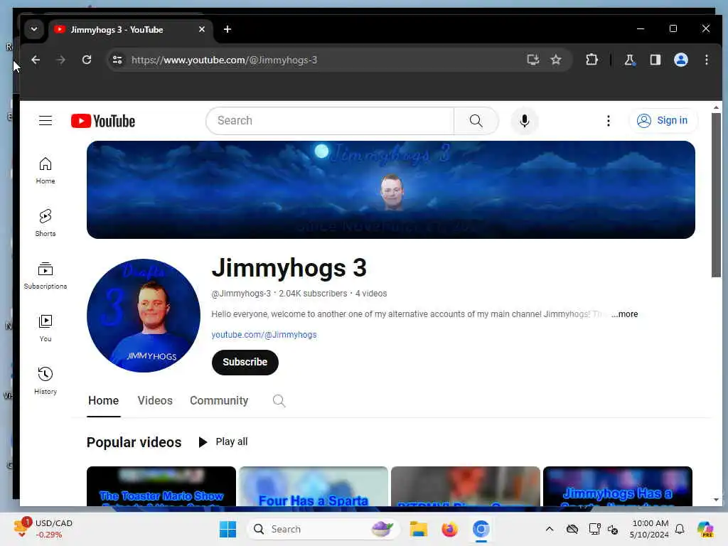The width and height of the screenshot is (728, 546).
Task: Open the YouTube hamburger guide menu
Action: click(x=45, y=121)
